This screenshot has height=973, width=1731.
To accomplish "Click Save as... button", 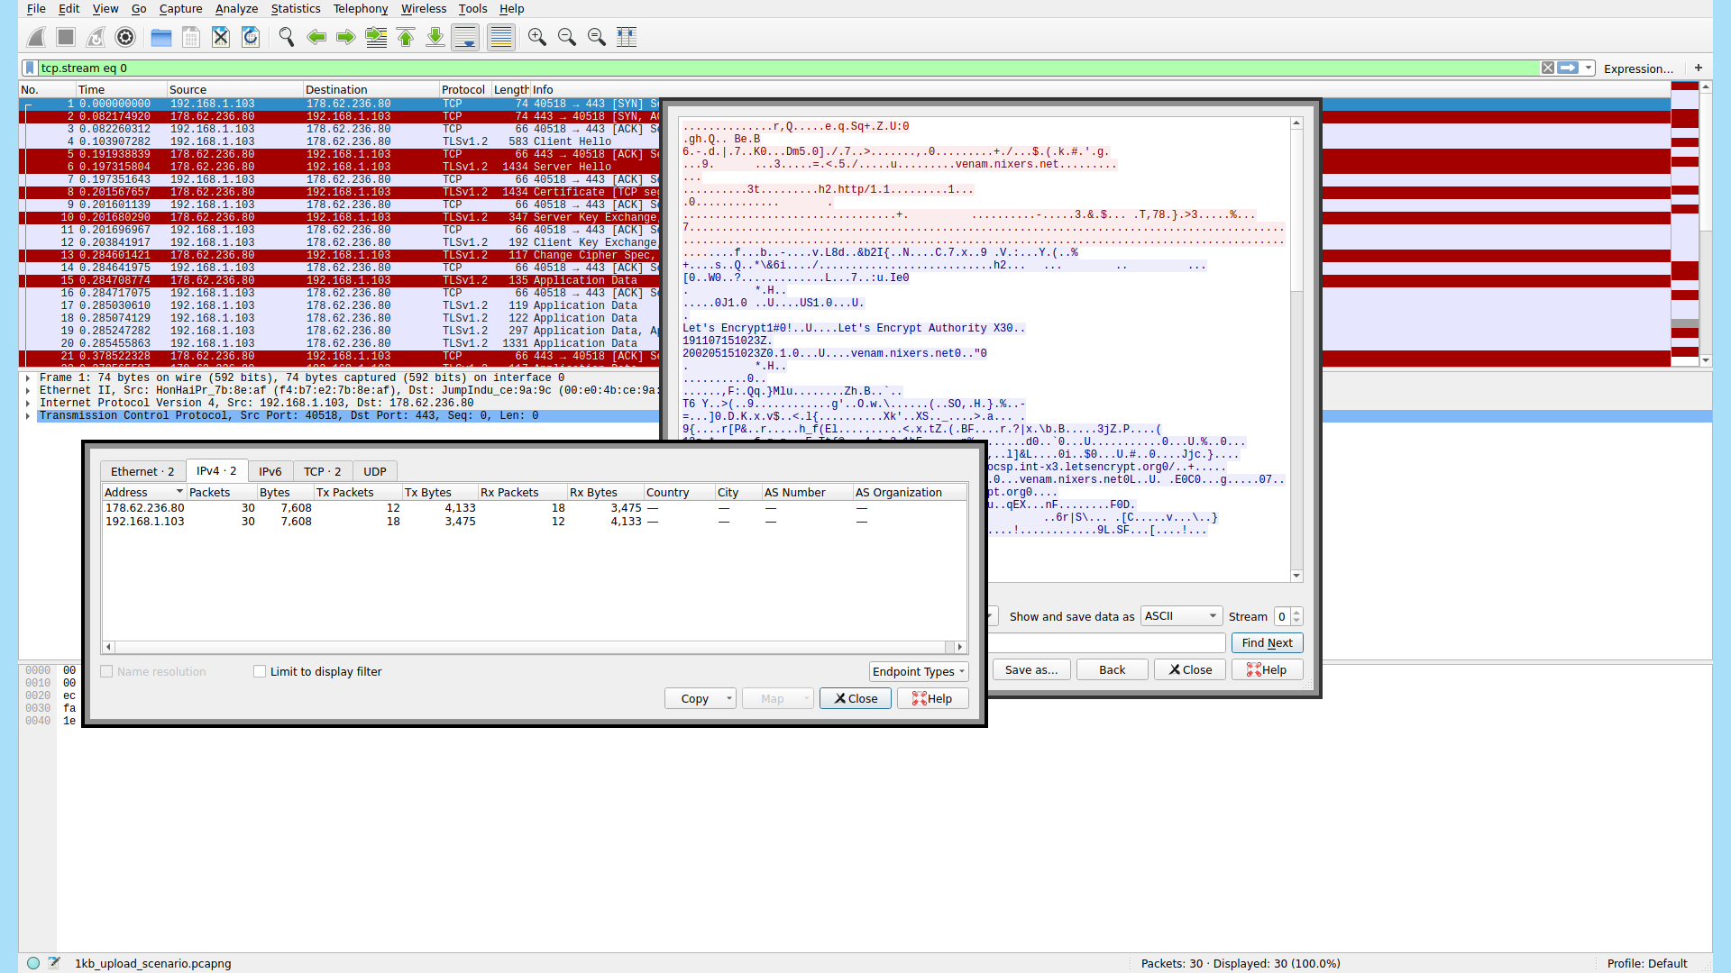I will [1031, 669].
